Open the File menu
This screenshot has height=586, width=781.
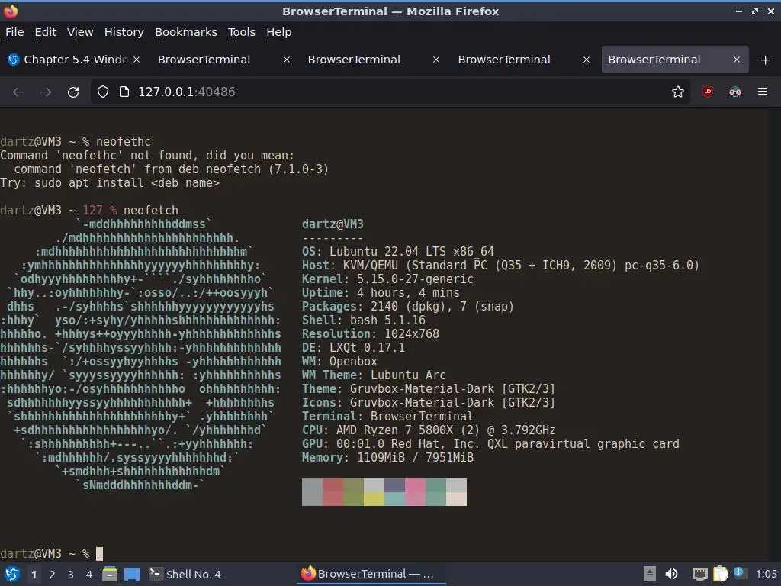(14, 32)
